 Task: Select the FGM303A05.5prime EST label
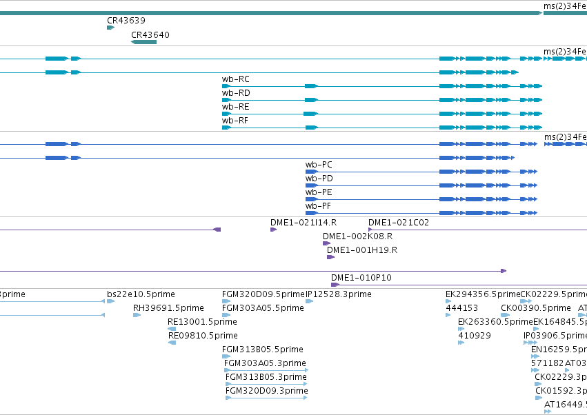coord(263,308)
